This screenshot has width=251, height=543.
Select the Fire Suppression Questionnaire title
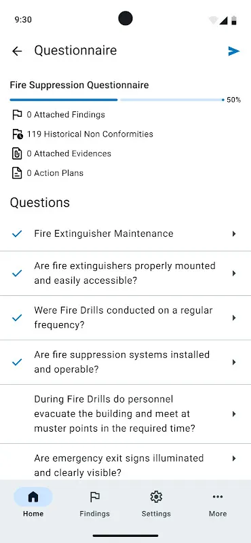pos(79,86)
